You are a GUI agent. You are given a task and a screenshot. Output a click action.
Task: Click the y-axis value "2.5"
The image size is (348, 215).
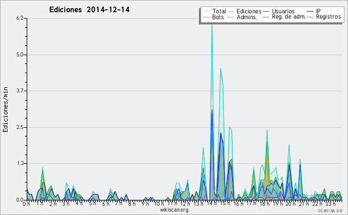pos(20,127)
